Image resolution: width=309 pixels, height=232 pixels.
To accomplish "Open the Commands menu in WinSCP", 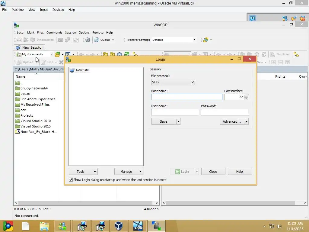I will click(x=54, y=33).
